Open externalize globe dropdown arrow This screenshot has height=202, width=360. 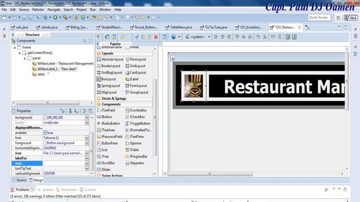click(179, 37)
